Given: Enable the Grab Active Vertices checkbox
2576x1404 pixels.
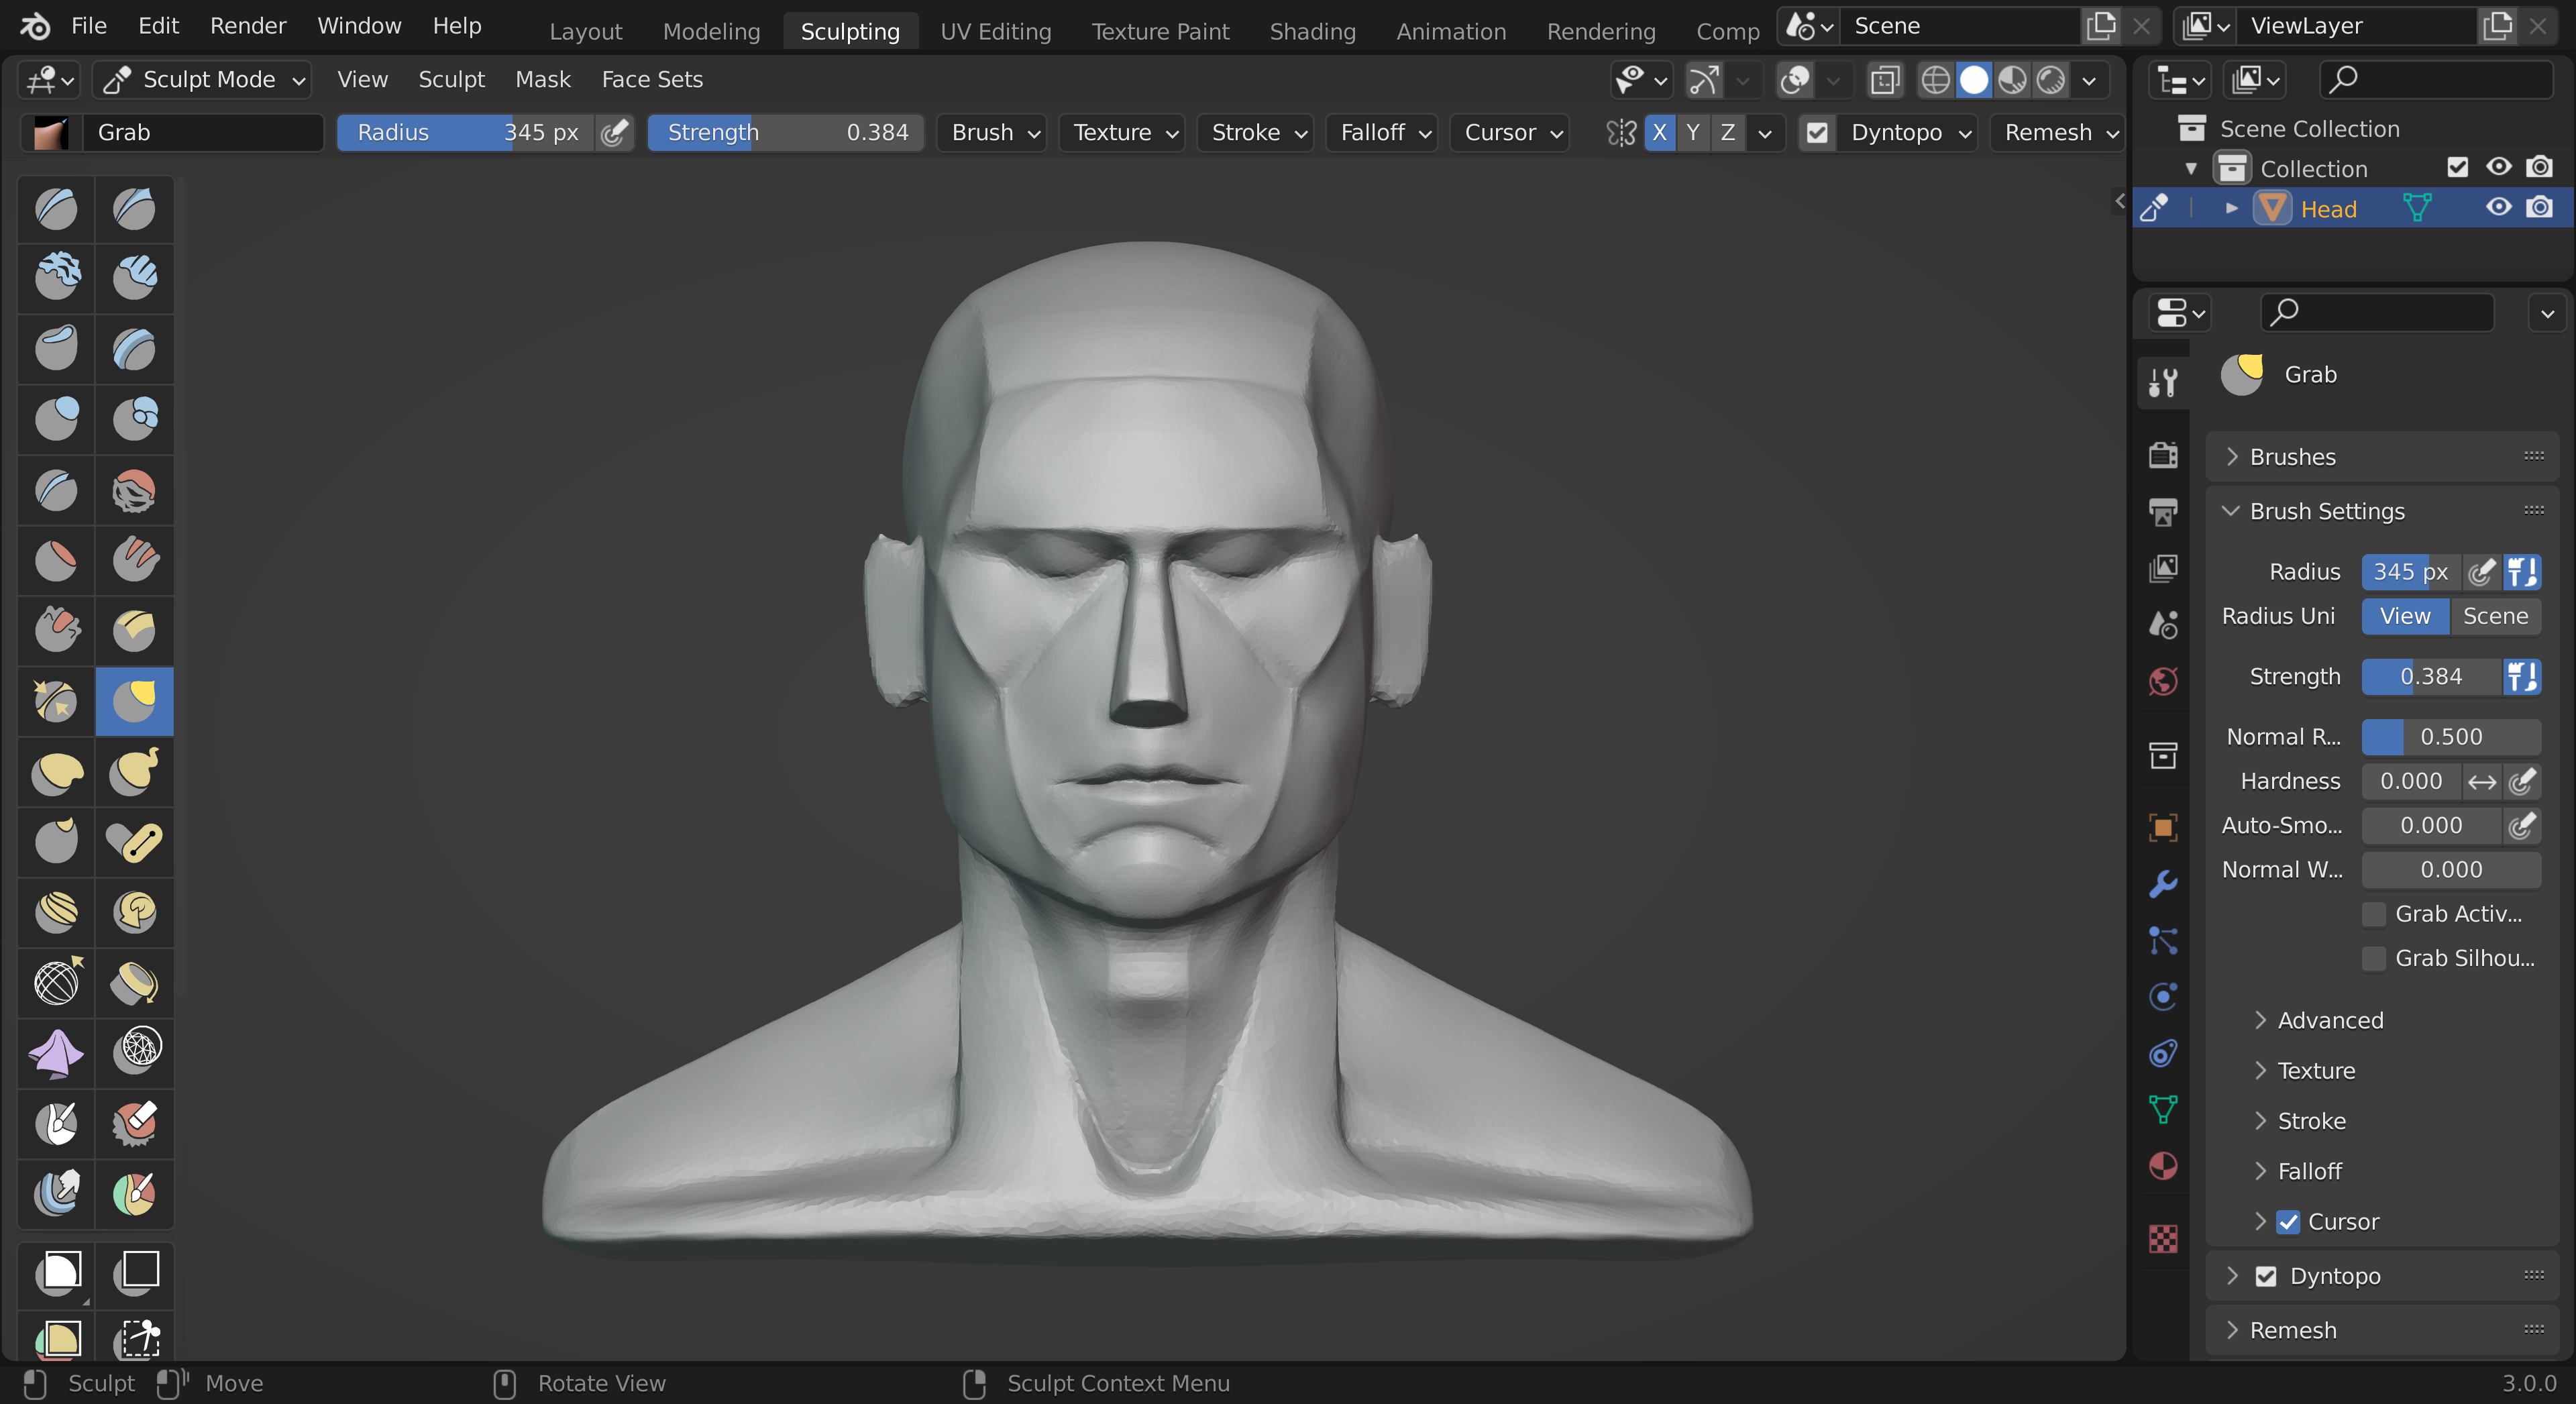Looking at the screenshot, I should 2373,914.
